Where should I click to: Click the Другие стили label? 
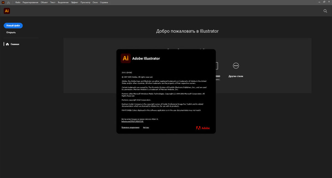(236, 76)
